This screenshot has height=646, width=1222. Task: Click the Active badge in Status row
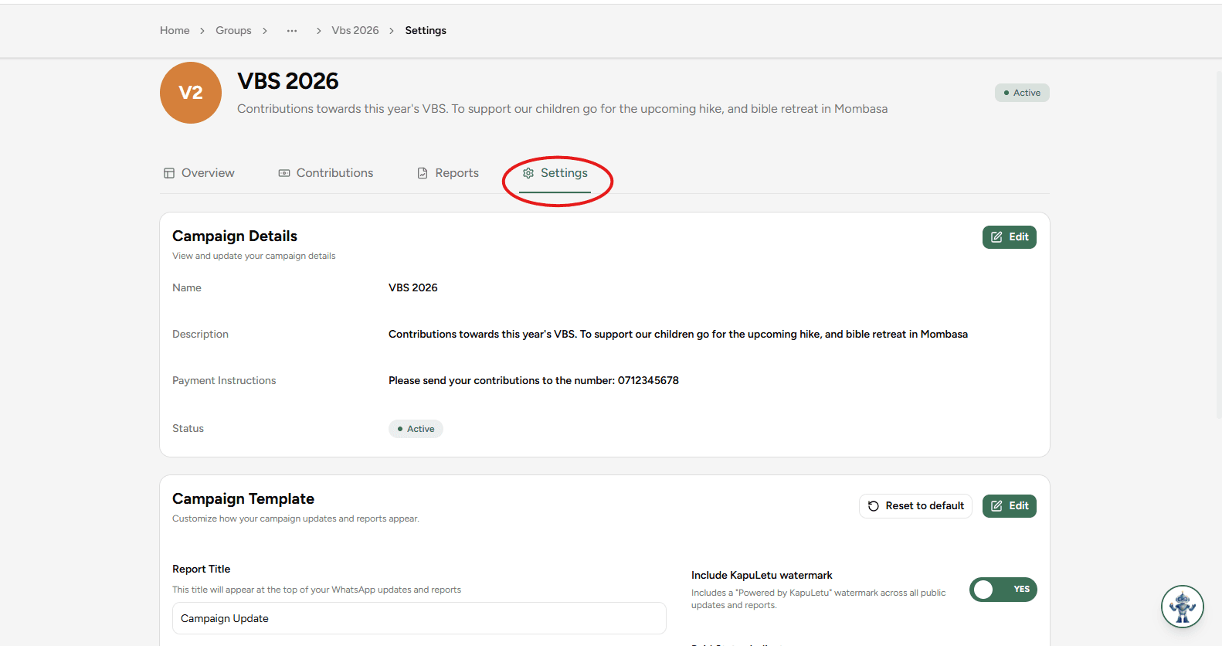(416, 429)
